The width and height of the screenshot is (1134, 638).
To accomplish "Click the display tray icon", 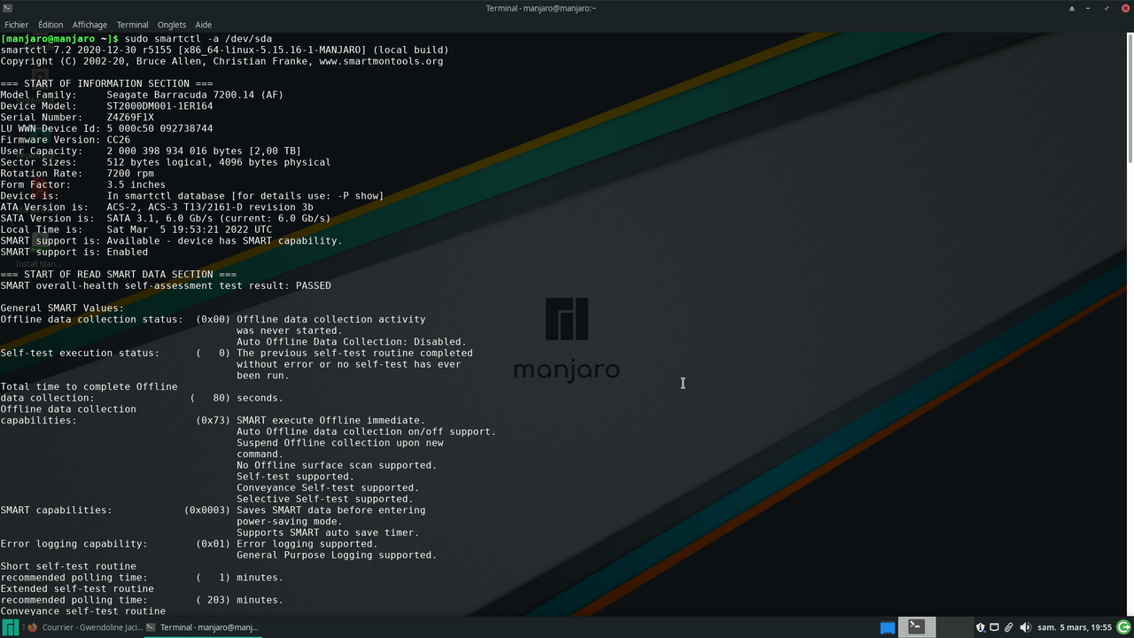I will coord(994,627).
